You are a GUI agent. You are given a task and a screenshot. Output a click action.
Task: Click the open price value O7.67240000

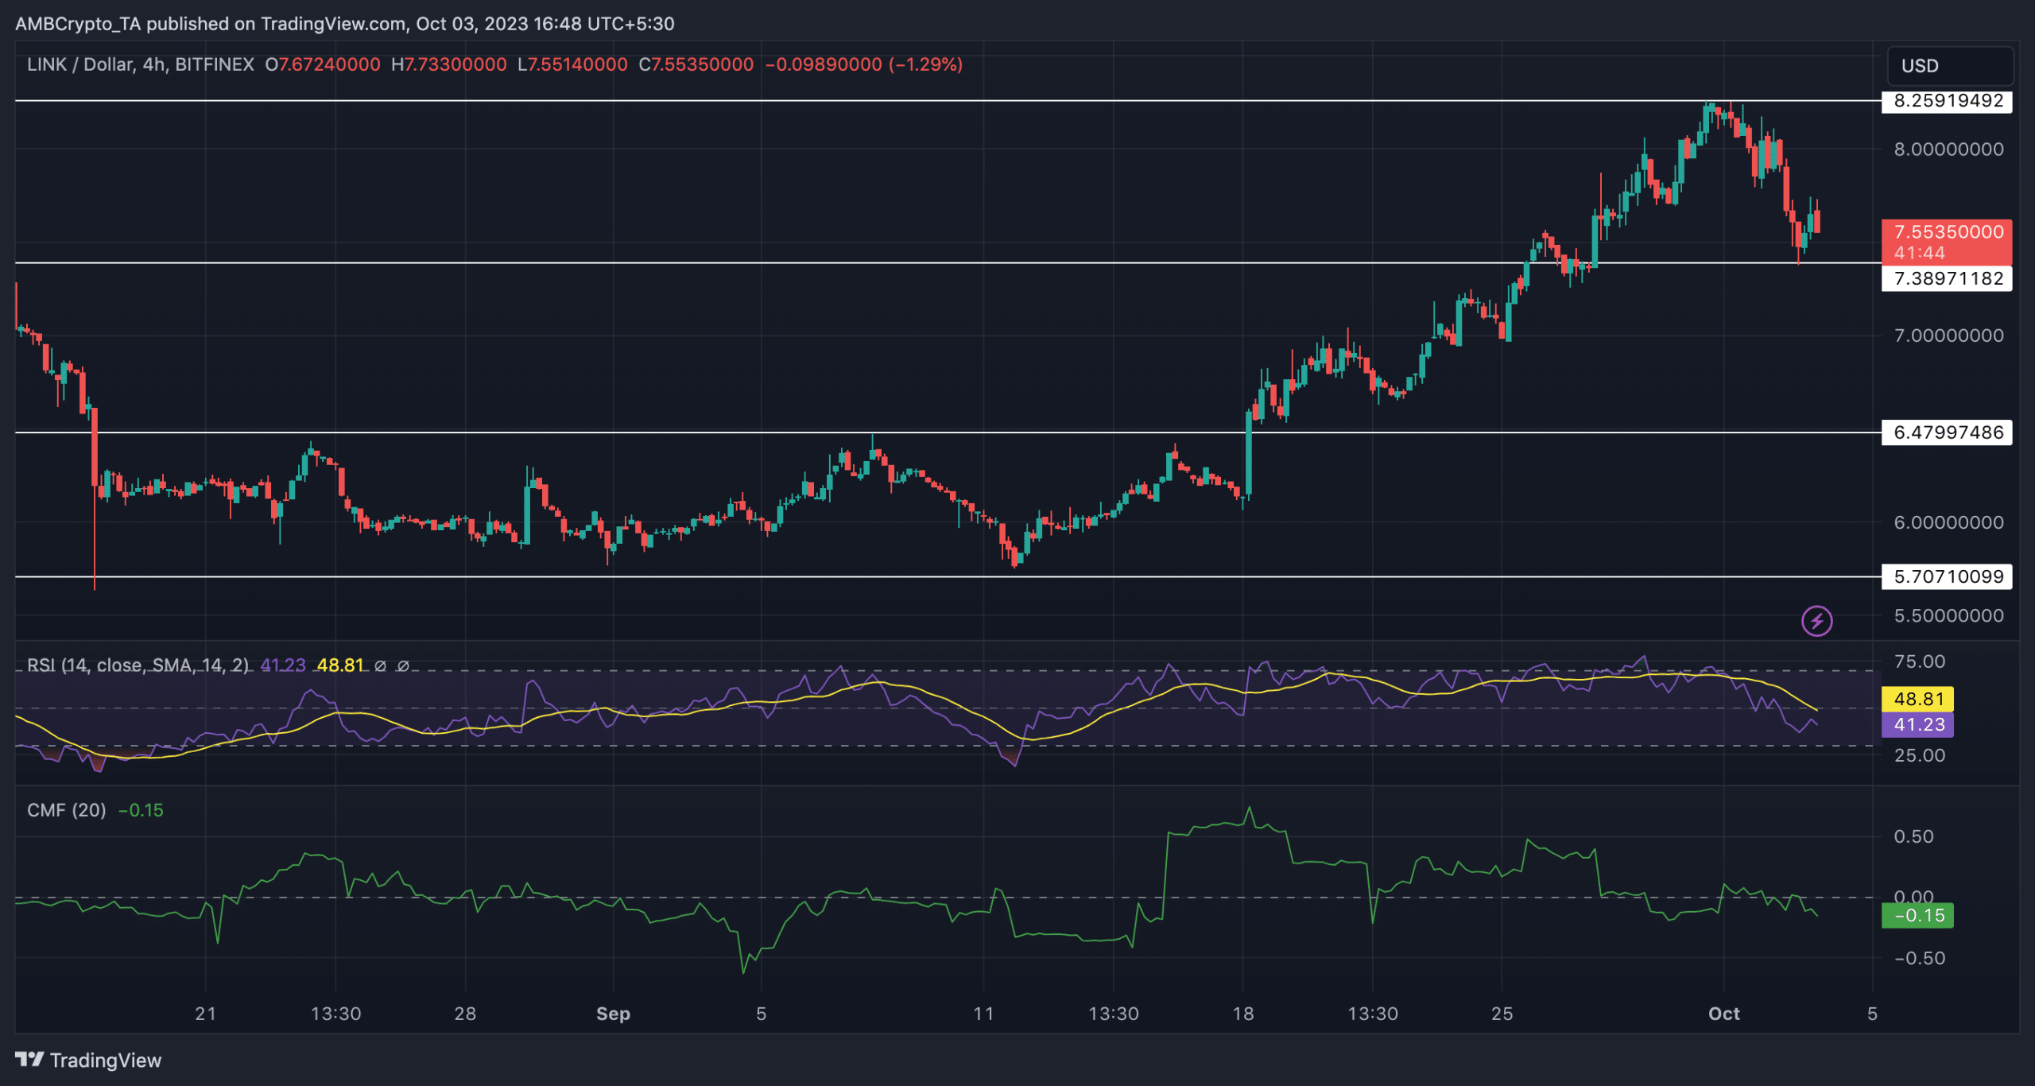pyautogui.click(x=323, y=64)
